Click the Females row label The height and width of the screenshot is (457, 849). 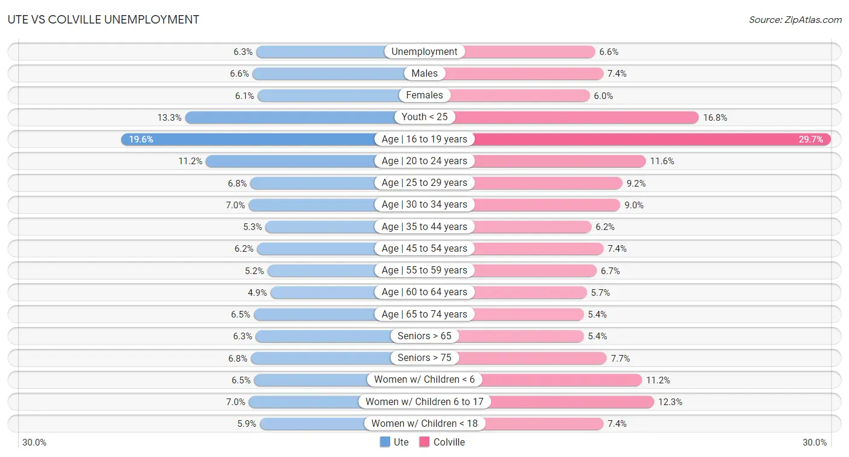click(x=425, y=95)
